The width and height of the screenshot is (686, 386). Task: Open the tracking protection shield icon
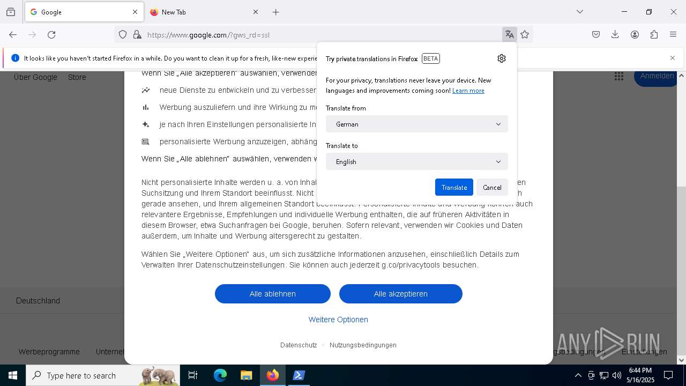coord(123,35)
